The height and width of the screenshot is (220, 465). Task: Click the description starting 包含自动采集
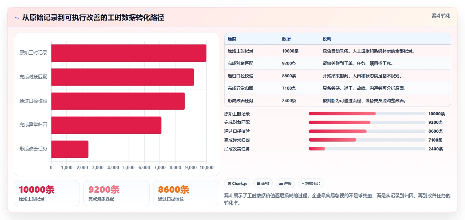click(x=369, y=51)
